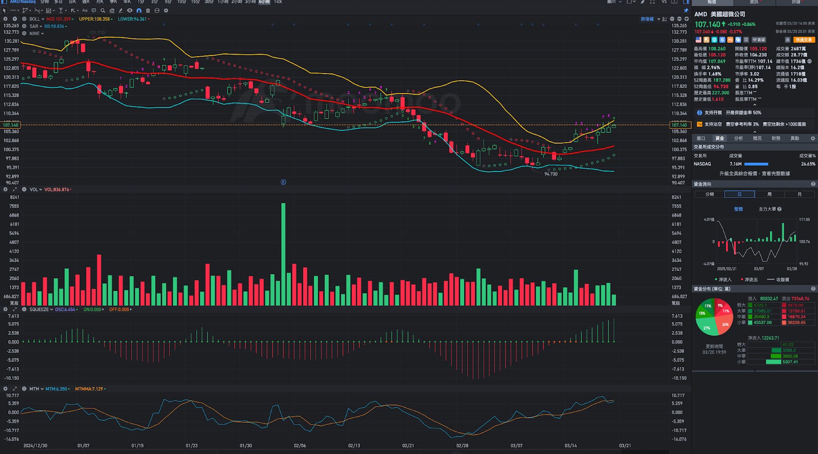Switch chart to 週K period
The width and height of the screenshot is (818, 454).
[86, 2]
